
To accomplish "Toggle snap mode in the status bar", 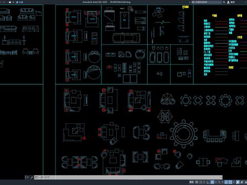I will [x=201, y=182].
